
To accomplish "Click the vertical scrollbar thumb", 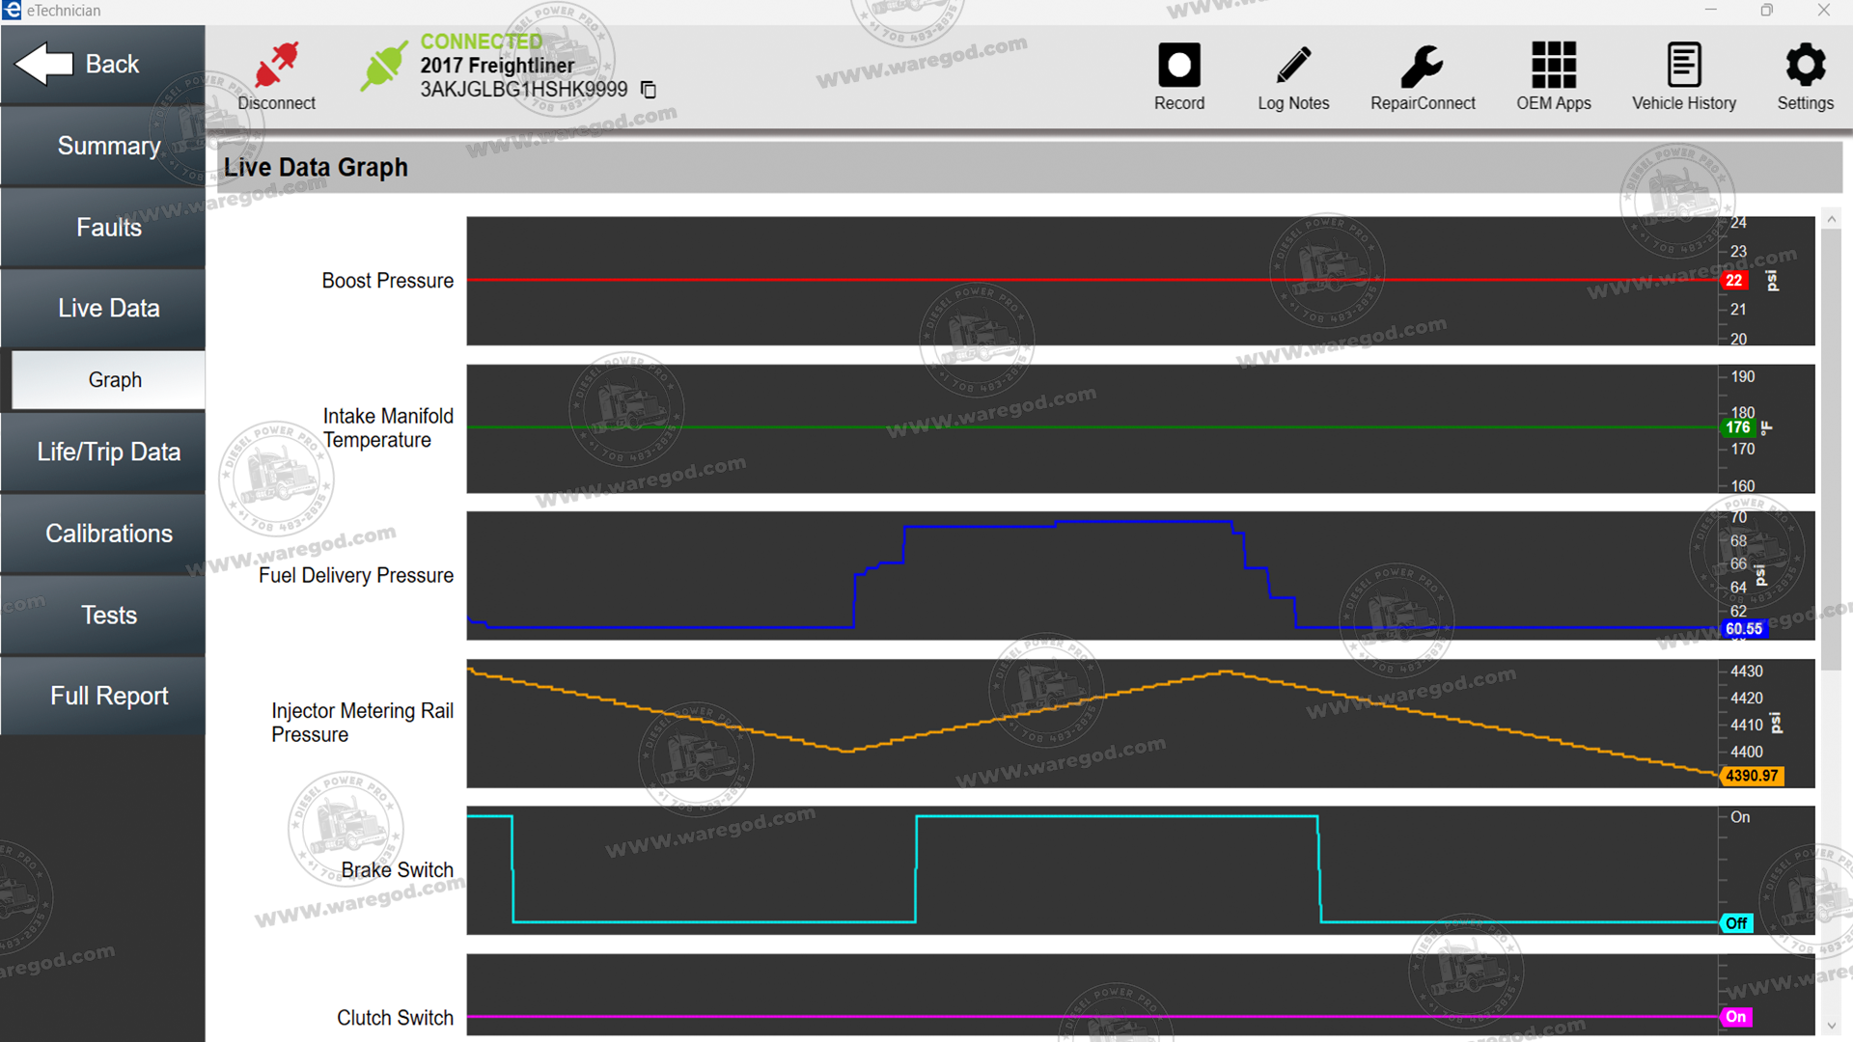I will [x=1831, y=449].
